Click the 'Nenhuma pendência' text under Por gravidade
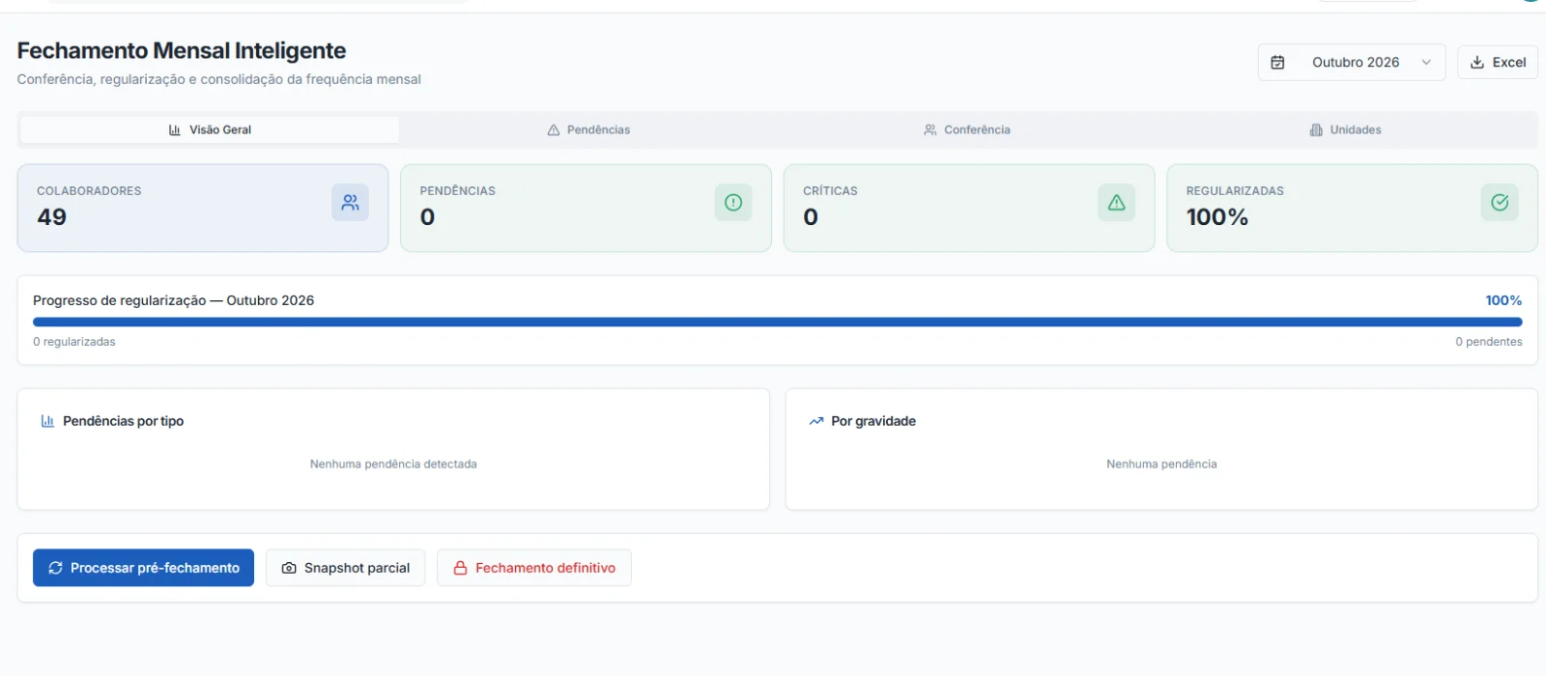Viewport: 1546px width, 676px height. (1161, 465)
